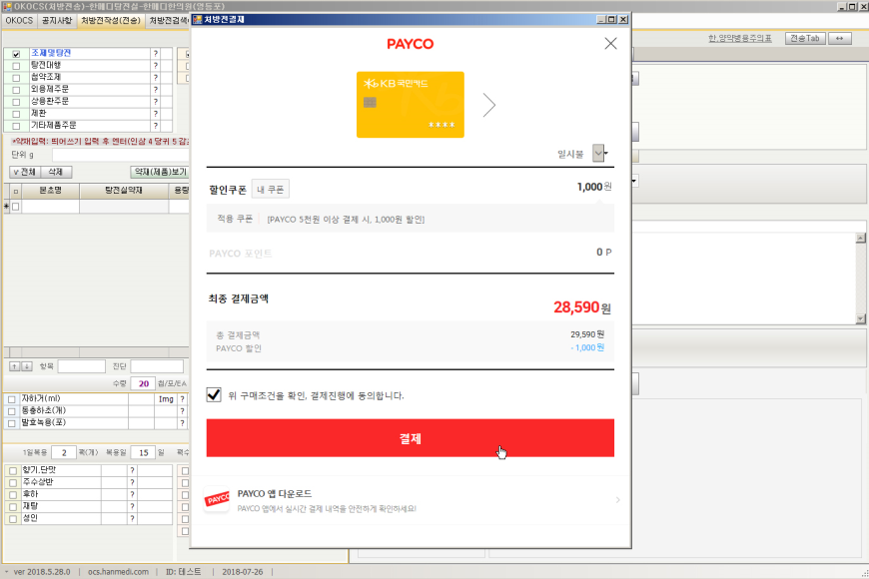Click the help ? icon for 주수상반
This screenshot has height=579, width=869.
tap(132, 482)
